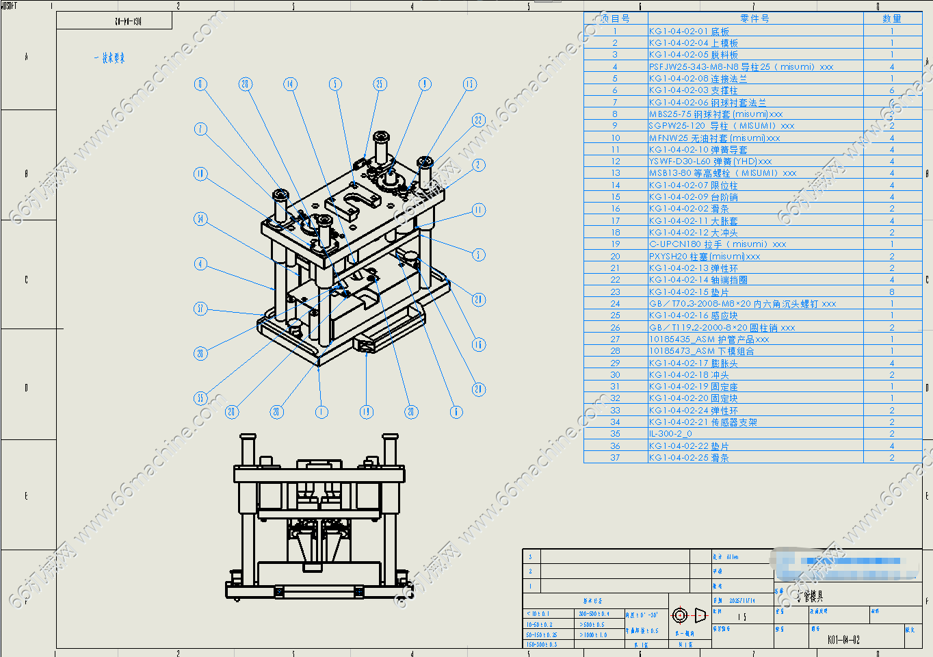The image size is (933, 657).
Task: Click BOM row IL-300-2_0
Action: tap(670, 434)
